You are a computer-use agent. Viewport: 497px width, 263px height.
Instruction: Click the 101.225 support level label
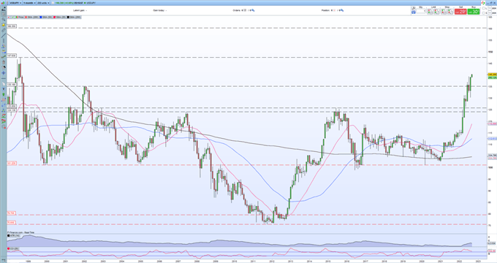pyautogui.click(x=12, y=164)
